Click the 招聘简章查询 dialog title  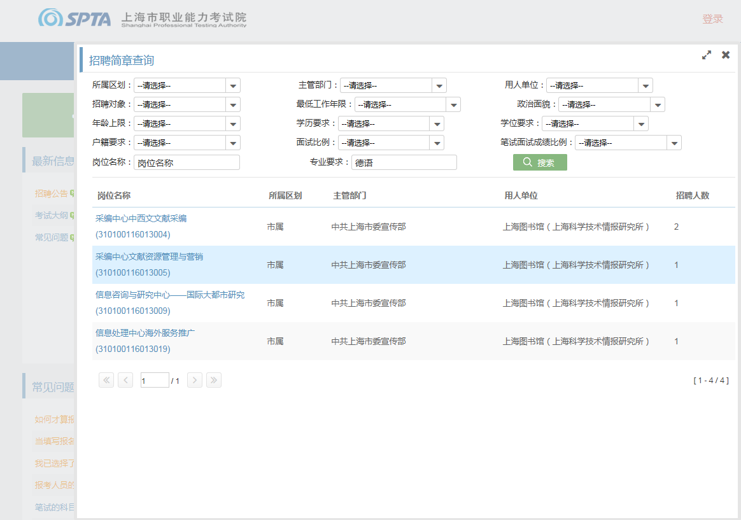(x=122, y=60)
